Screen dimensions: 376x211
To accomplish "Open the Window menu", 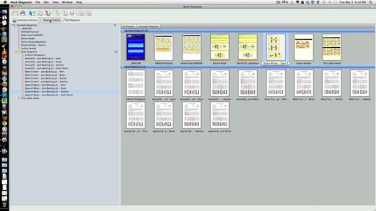I will coord(67,2).
